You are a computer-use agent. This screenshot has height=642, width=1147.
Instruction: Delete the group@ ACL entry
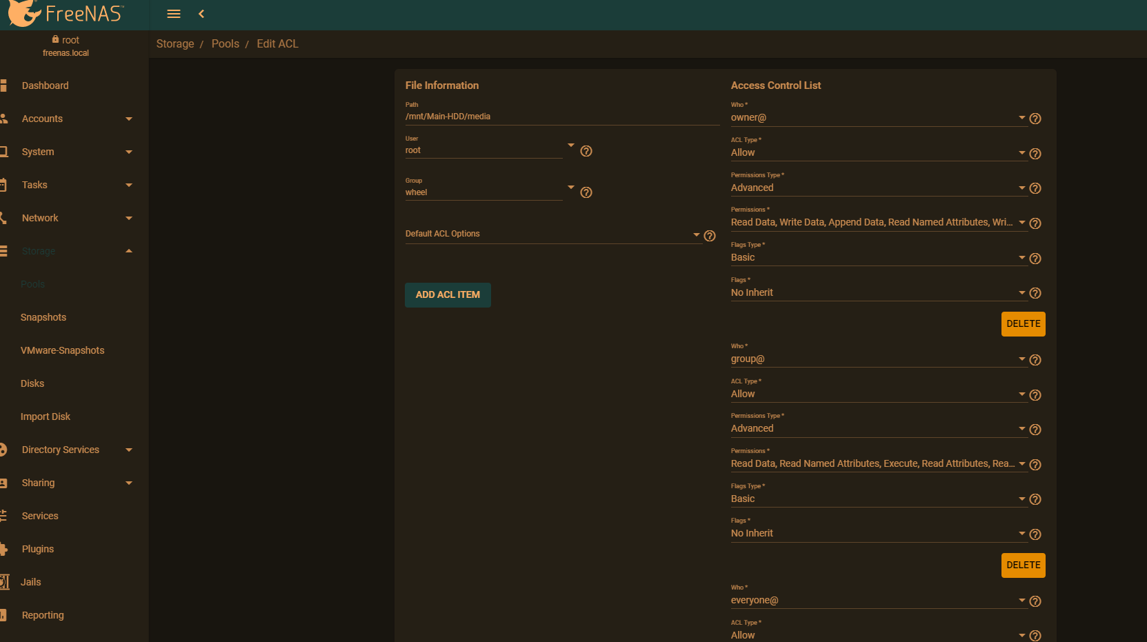click(x=1024, y=565)
